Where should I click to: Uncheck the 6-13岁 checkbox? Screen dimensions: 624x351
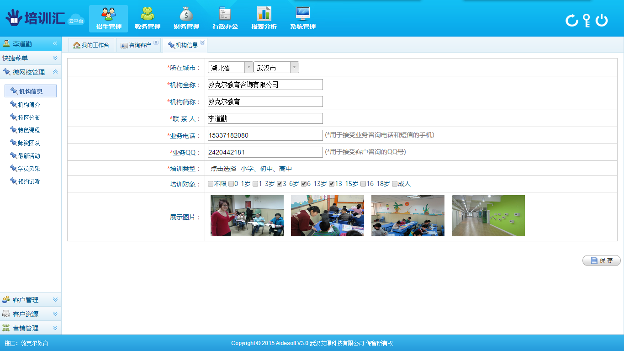click(x=304, y=184)
